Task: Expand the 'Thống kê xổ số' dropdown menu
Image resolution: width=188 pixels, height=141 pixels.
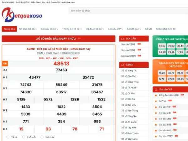Action: (72, 29)
